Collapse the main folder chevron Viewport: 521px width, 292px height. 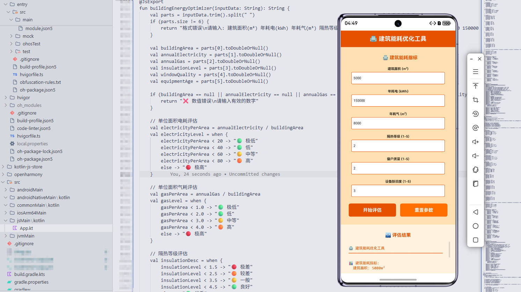(11, 20)
